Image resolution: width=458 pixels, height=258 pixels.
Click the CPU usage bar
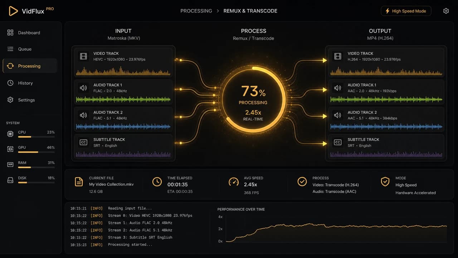tap(36, 137)
